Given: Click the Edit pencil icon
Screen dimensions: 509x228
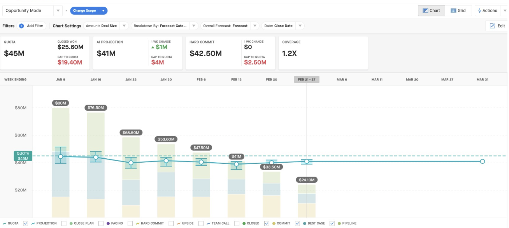Looking at the screenshot, I should click(x=492, y=26).
